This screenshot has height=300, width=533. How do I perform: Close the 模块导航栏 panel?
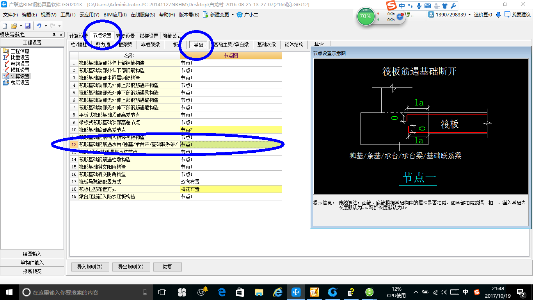[61, 35]
